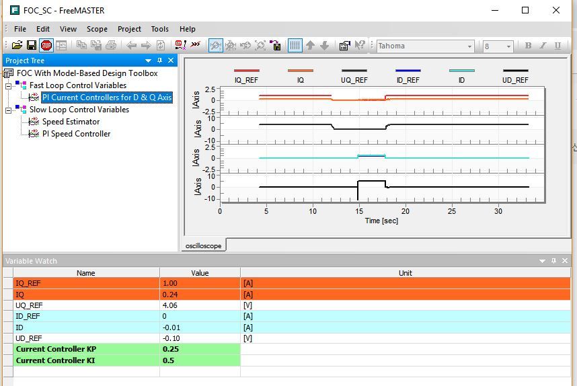
Task: Click IQ_REF legend color line
Action: tap(247, 71)
